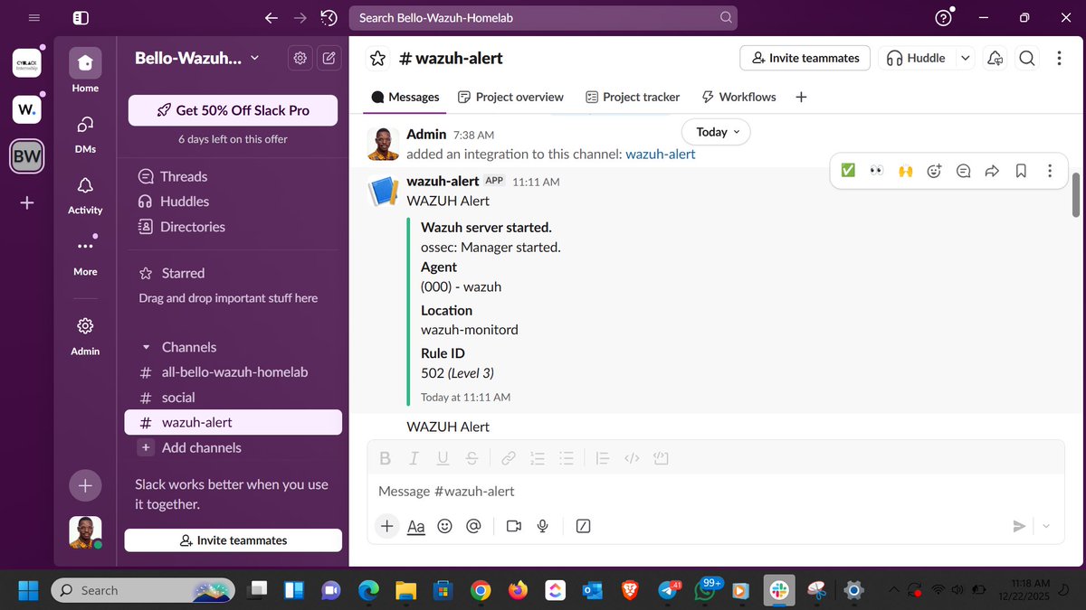Open the Workflows tab

coord(738,97)
